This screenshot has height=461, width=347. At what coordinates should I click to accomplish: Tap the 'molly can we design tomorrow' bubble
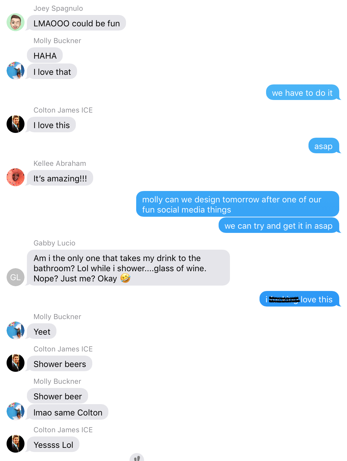tap(238, 204)
